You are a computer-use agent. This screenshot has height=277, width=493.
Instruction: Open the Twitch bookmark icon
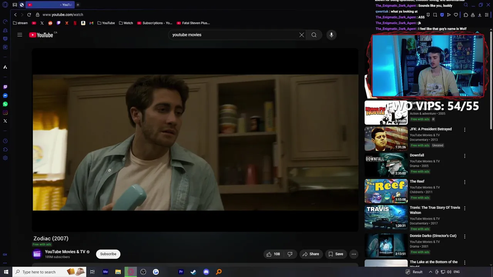pyautogui.click(x=59, y=23)
